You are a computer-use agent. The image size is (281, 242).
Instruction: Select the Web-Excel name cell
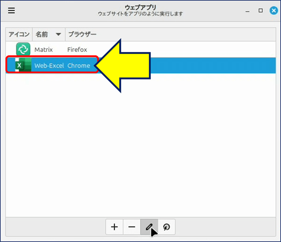tap(49, 66)
